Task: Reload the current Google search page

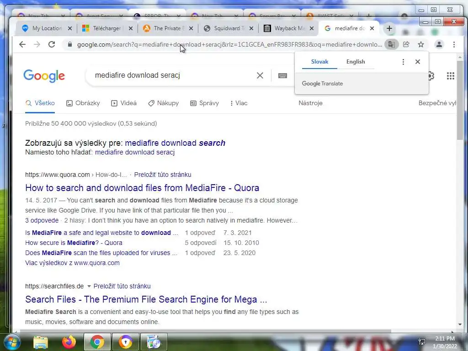Action: (52, 44)
